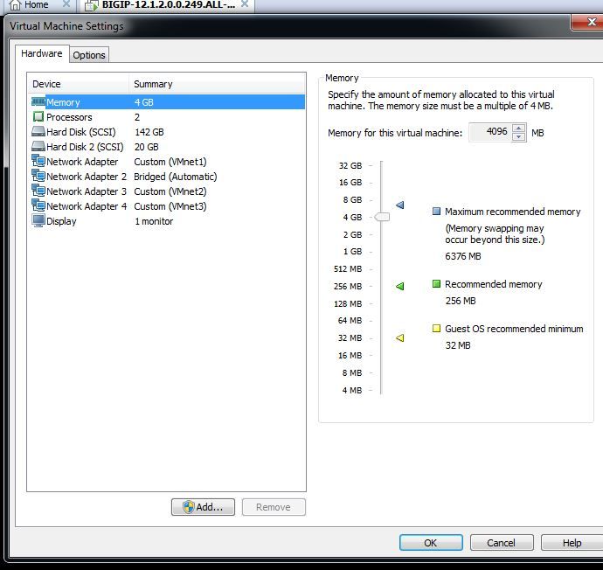This screenshot has height=570, width=603.
Task: Click the Hard Disk 2 (SCSI) drive icon
Action: (38, 147)
